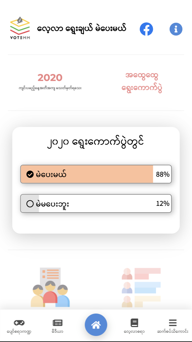Switch to the မီဒီယာ tab label

tap(58, 332)
